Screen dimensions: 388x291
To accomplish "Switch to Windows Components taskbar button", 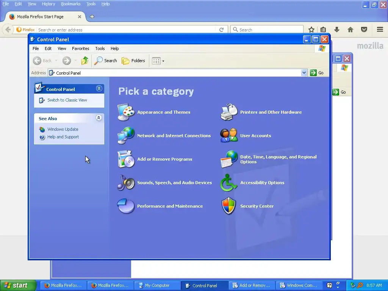I will 299,285.
